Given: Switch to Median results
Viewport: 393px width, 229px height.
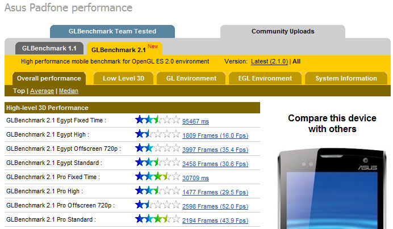Looking at the screenshot, I should coord(68,91).
